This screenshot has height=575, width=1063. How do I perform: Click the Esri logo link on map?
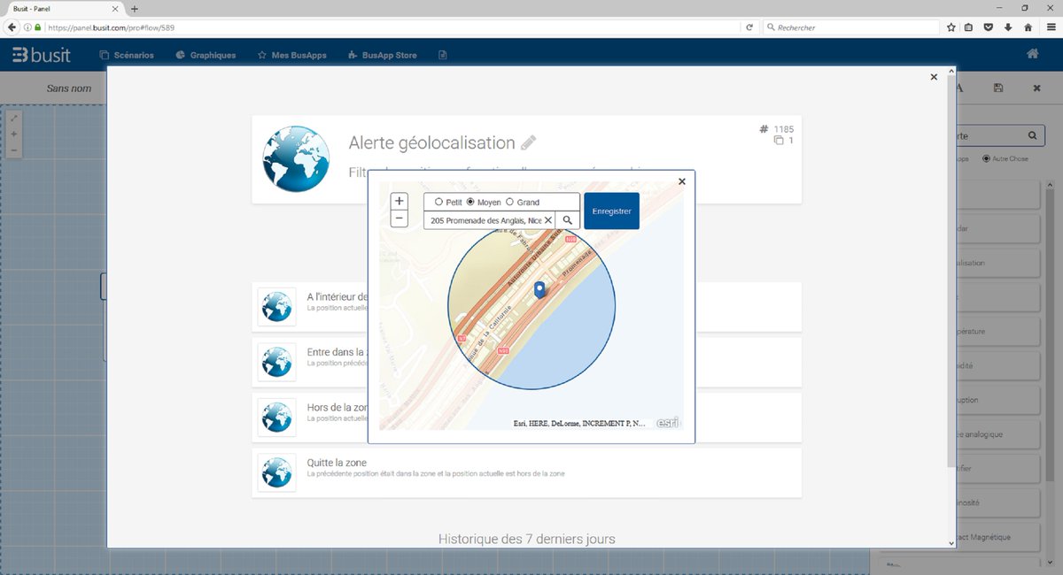(667, 423)
